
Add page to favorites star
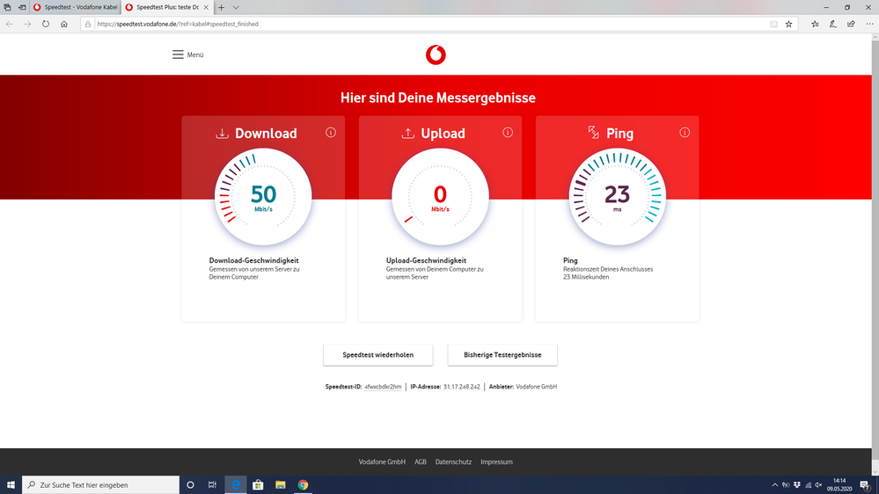pos(788,24)
